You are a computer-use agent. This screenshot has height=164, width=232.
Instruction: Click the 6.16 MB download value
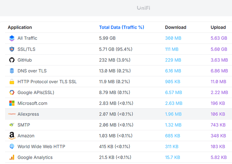173,71
